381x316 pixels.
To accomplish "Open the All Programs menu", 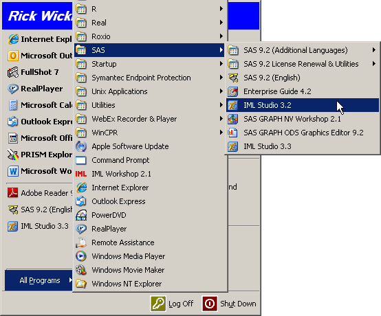I will coord(39,280).
